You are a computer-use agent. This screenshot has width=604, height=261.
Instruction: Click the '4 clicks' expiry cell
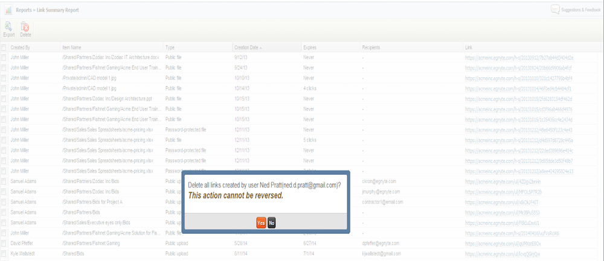pyautogui.click(x=310, y=89)
